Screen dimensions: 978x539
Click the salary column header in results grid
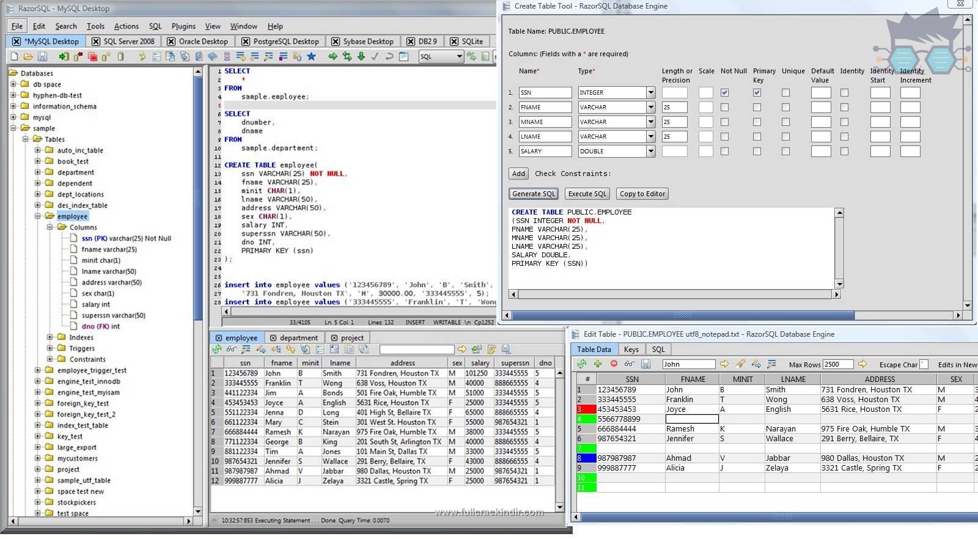click(x=480, y=363)
